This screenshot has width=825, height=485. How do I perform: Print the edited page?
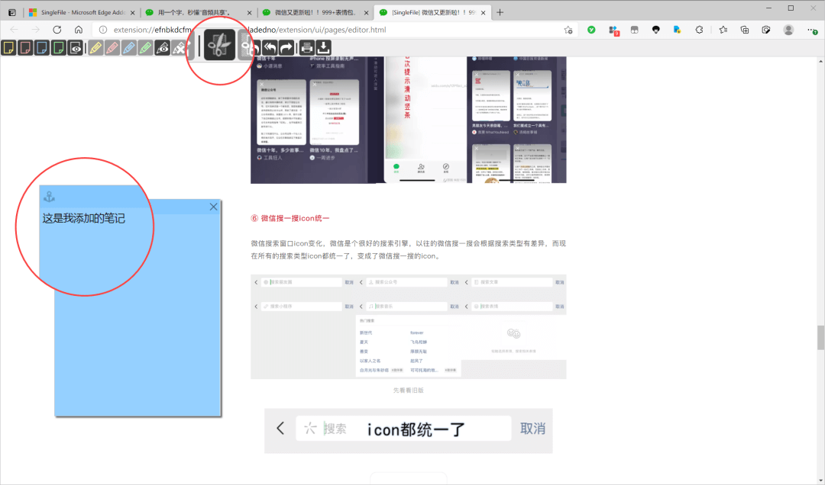pyautogui.click(x=307, y=48)
